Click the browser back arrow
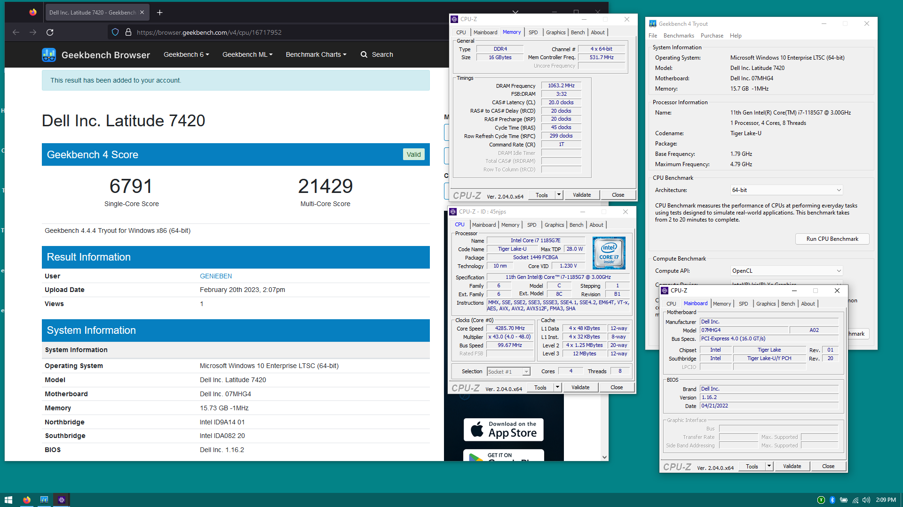Screen dimensions: 903x507 point(16,32)
